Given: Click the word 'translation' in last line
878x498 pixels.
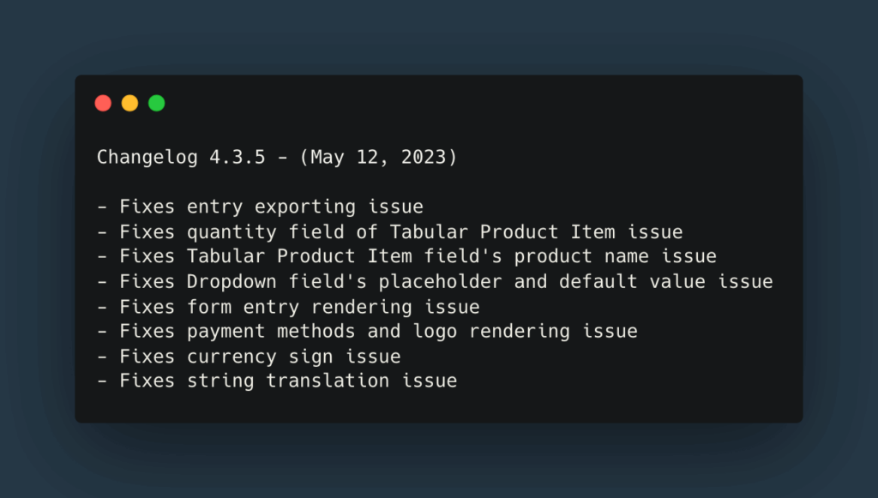Looking at the screenshot, I should pos(328,381).
